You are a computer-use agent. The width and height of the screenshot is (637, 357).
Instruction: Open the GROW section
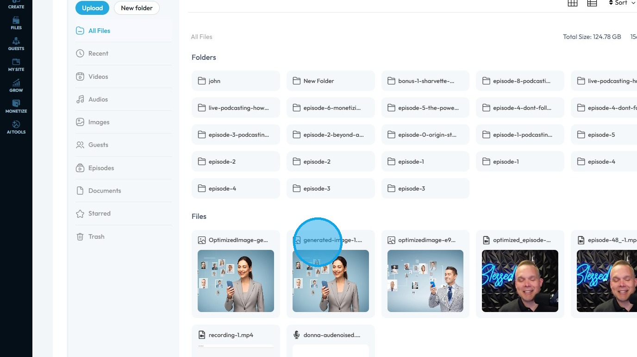tap(16, 86)
